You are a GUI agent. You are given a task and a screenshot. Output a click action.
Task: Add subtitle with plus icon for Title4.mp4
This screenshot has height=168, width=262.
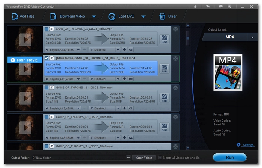[124, 108]
